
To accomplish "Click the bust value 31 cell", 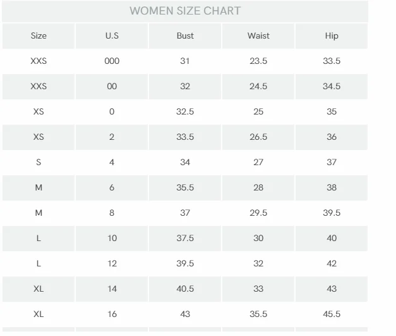I will pos(185,61).
